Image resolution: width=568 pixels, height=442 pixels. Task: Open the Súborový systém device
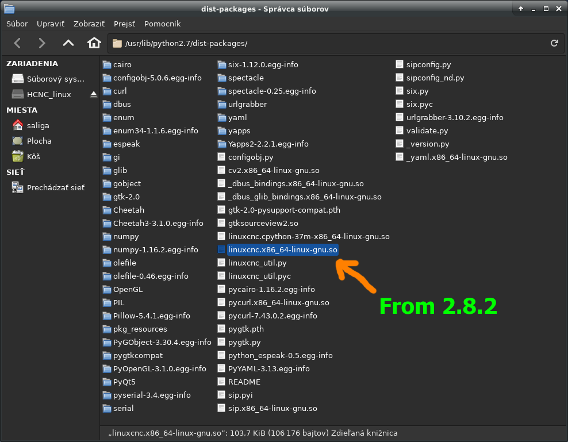coord(48,79)
